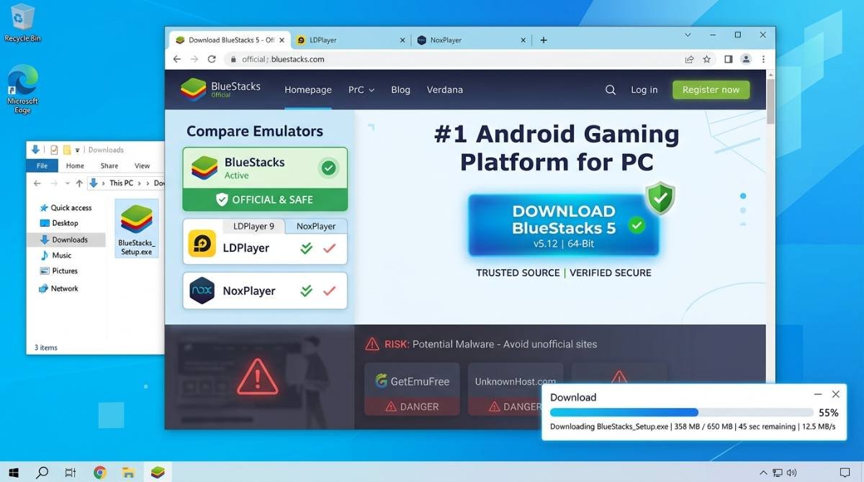Click the green shield badge on download button

[x=660, y=199]
